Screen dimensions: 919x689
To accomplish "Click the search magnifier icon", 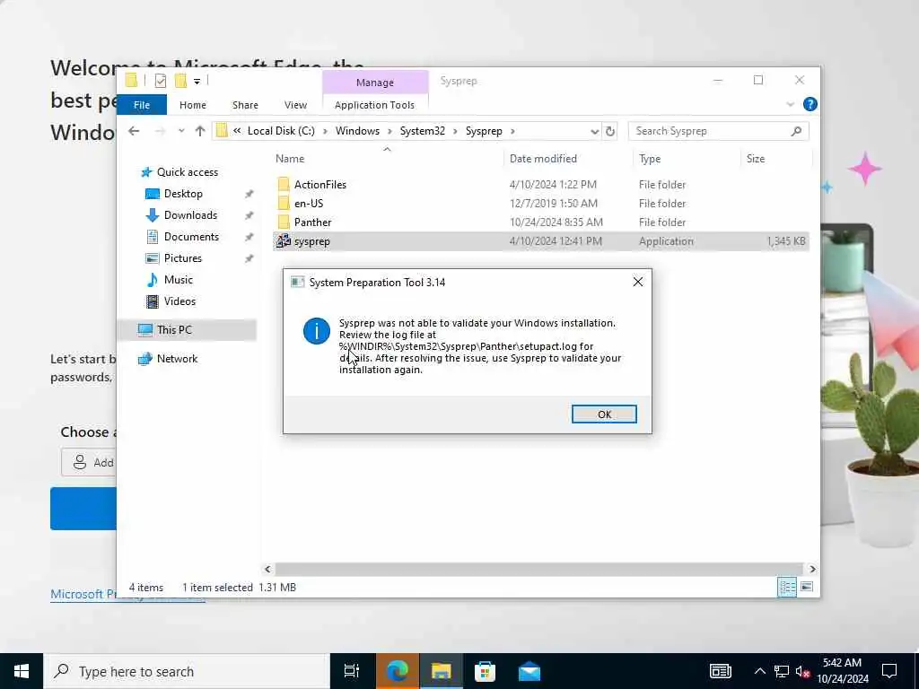I will coord(796,131).
